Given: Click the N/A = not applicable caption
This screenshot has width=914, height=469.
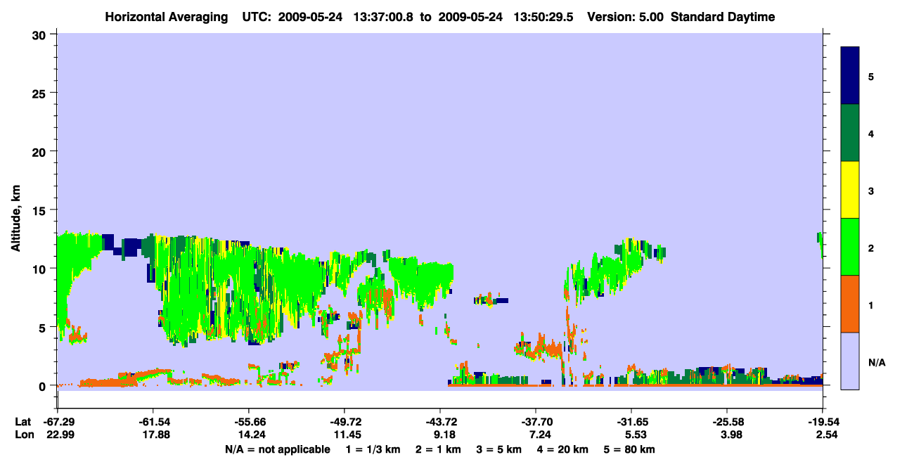Looking at the screenshot, I should (277, 449).
